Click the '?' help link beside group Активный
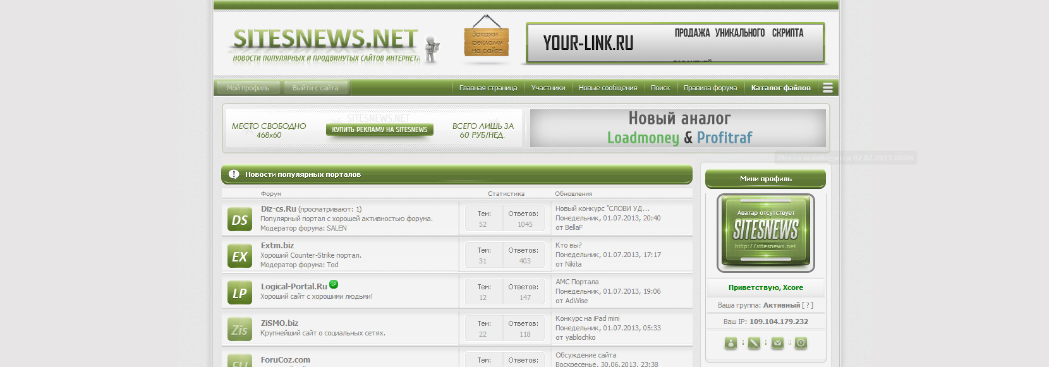The width and height of the screenshot is (1049, 367). (808, 305)
